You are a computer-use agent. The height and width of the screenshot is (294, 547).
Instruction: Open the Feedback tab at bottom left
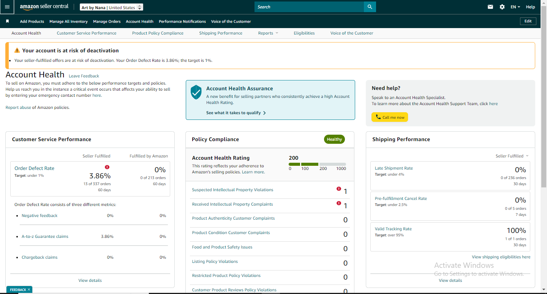pos(17,289)
